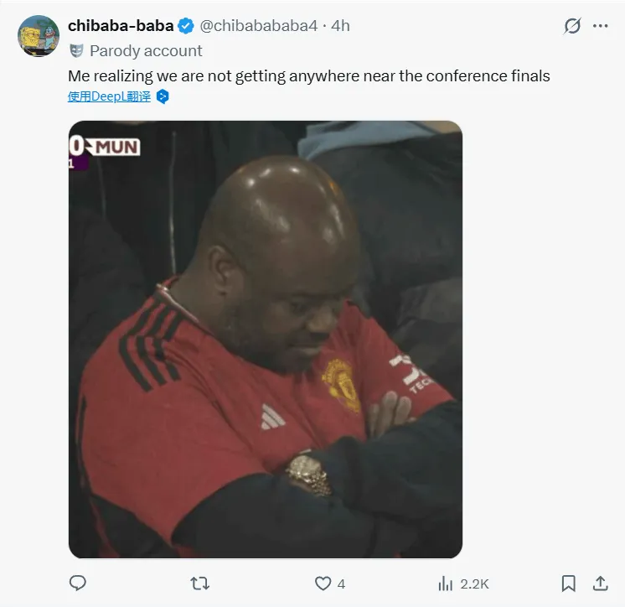This screenshot has height=607, width=625.
Task: Open the reply comment icon
Action: pyautogui.click(x=78, y=584)
